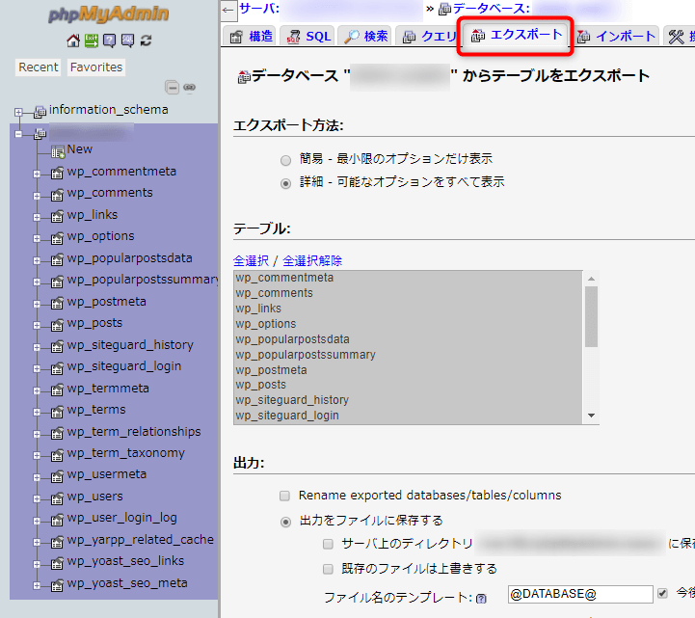The image size is (695, 618).
Task: Click the wp_links table icon in the tree
Action: [57, 217]
